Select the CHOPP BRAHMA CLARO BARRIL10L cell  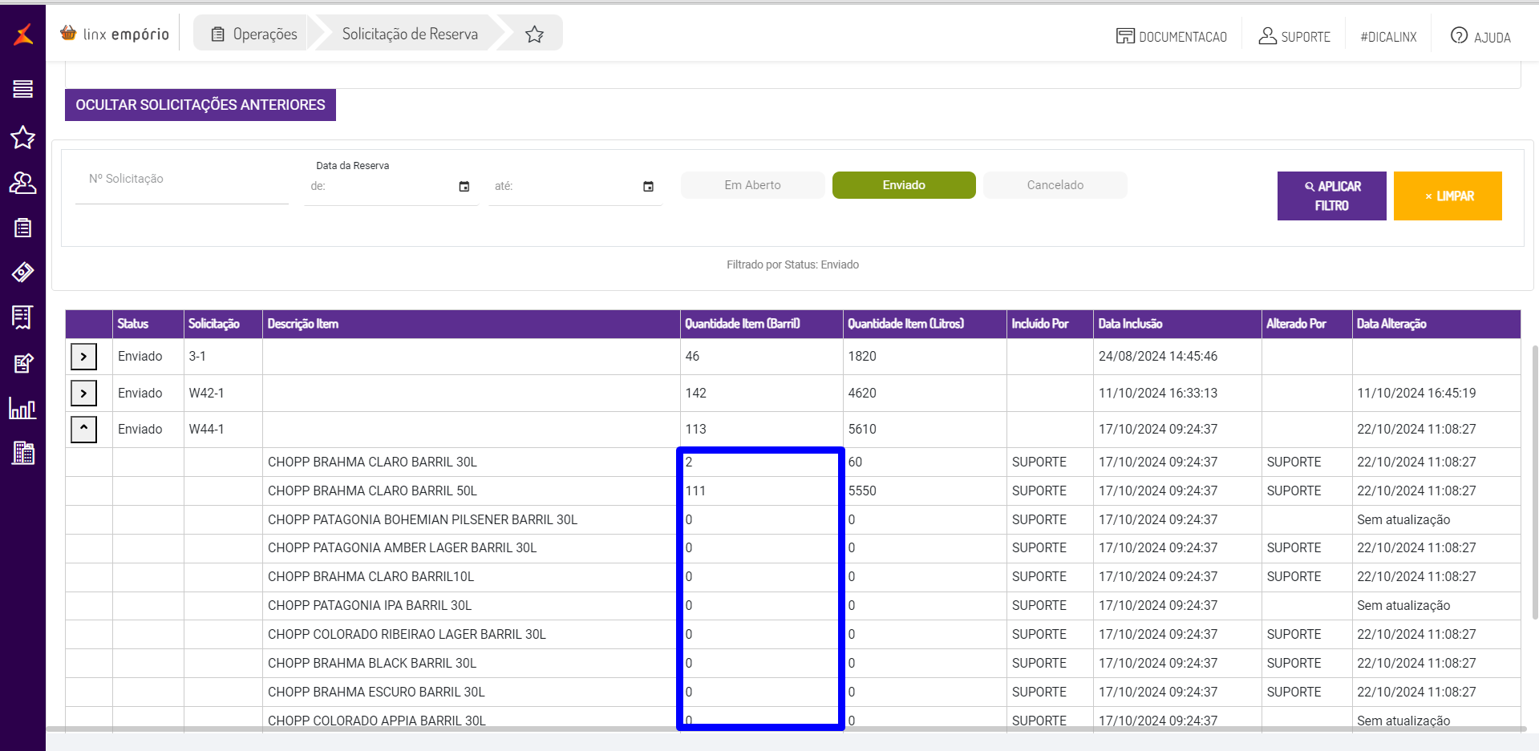click(472, 577)
